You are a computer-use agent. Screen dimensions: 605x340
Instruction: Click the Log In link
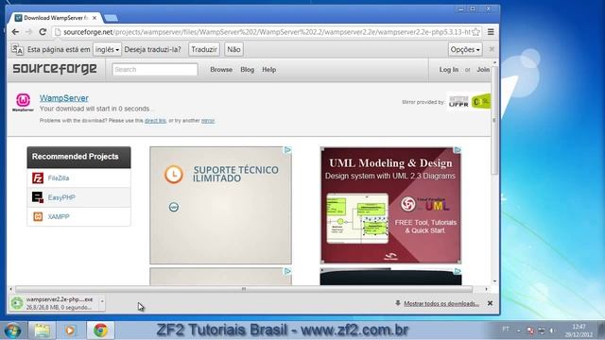click(x=449, y=70)
